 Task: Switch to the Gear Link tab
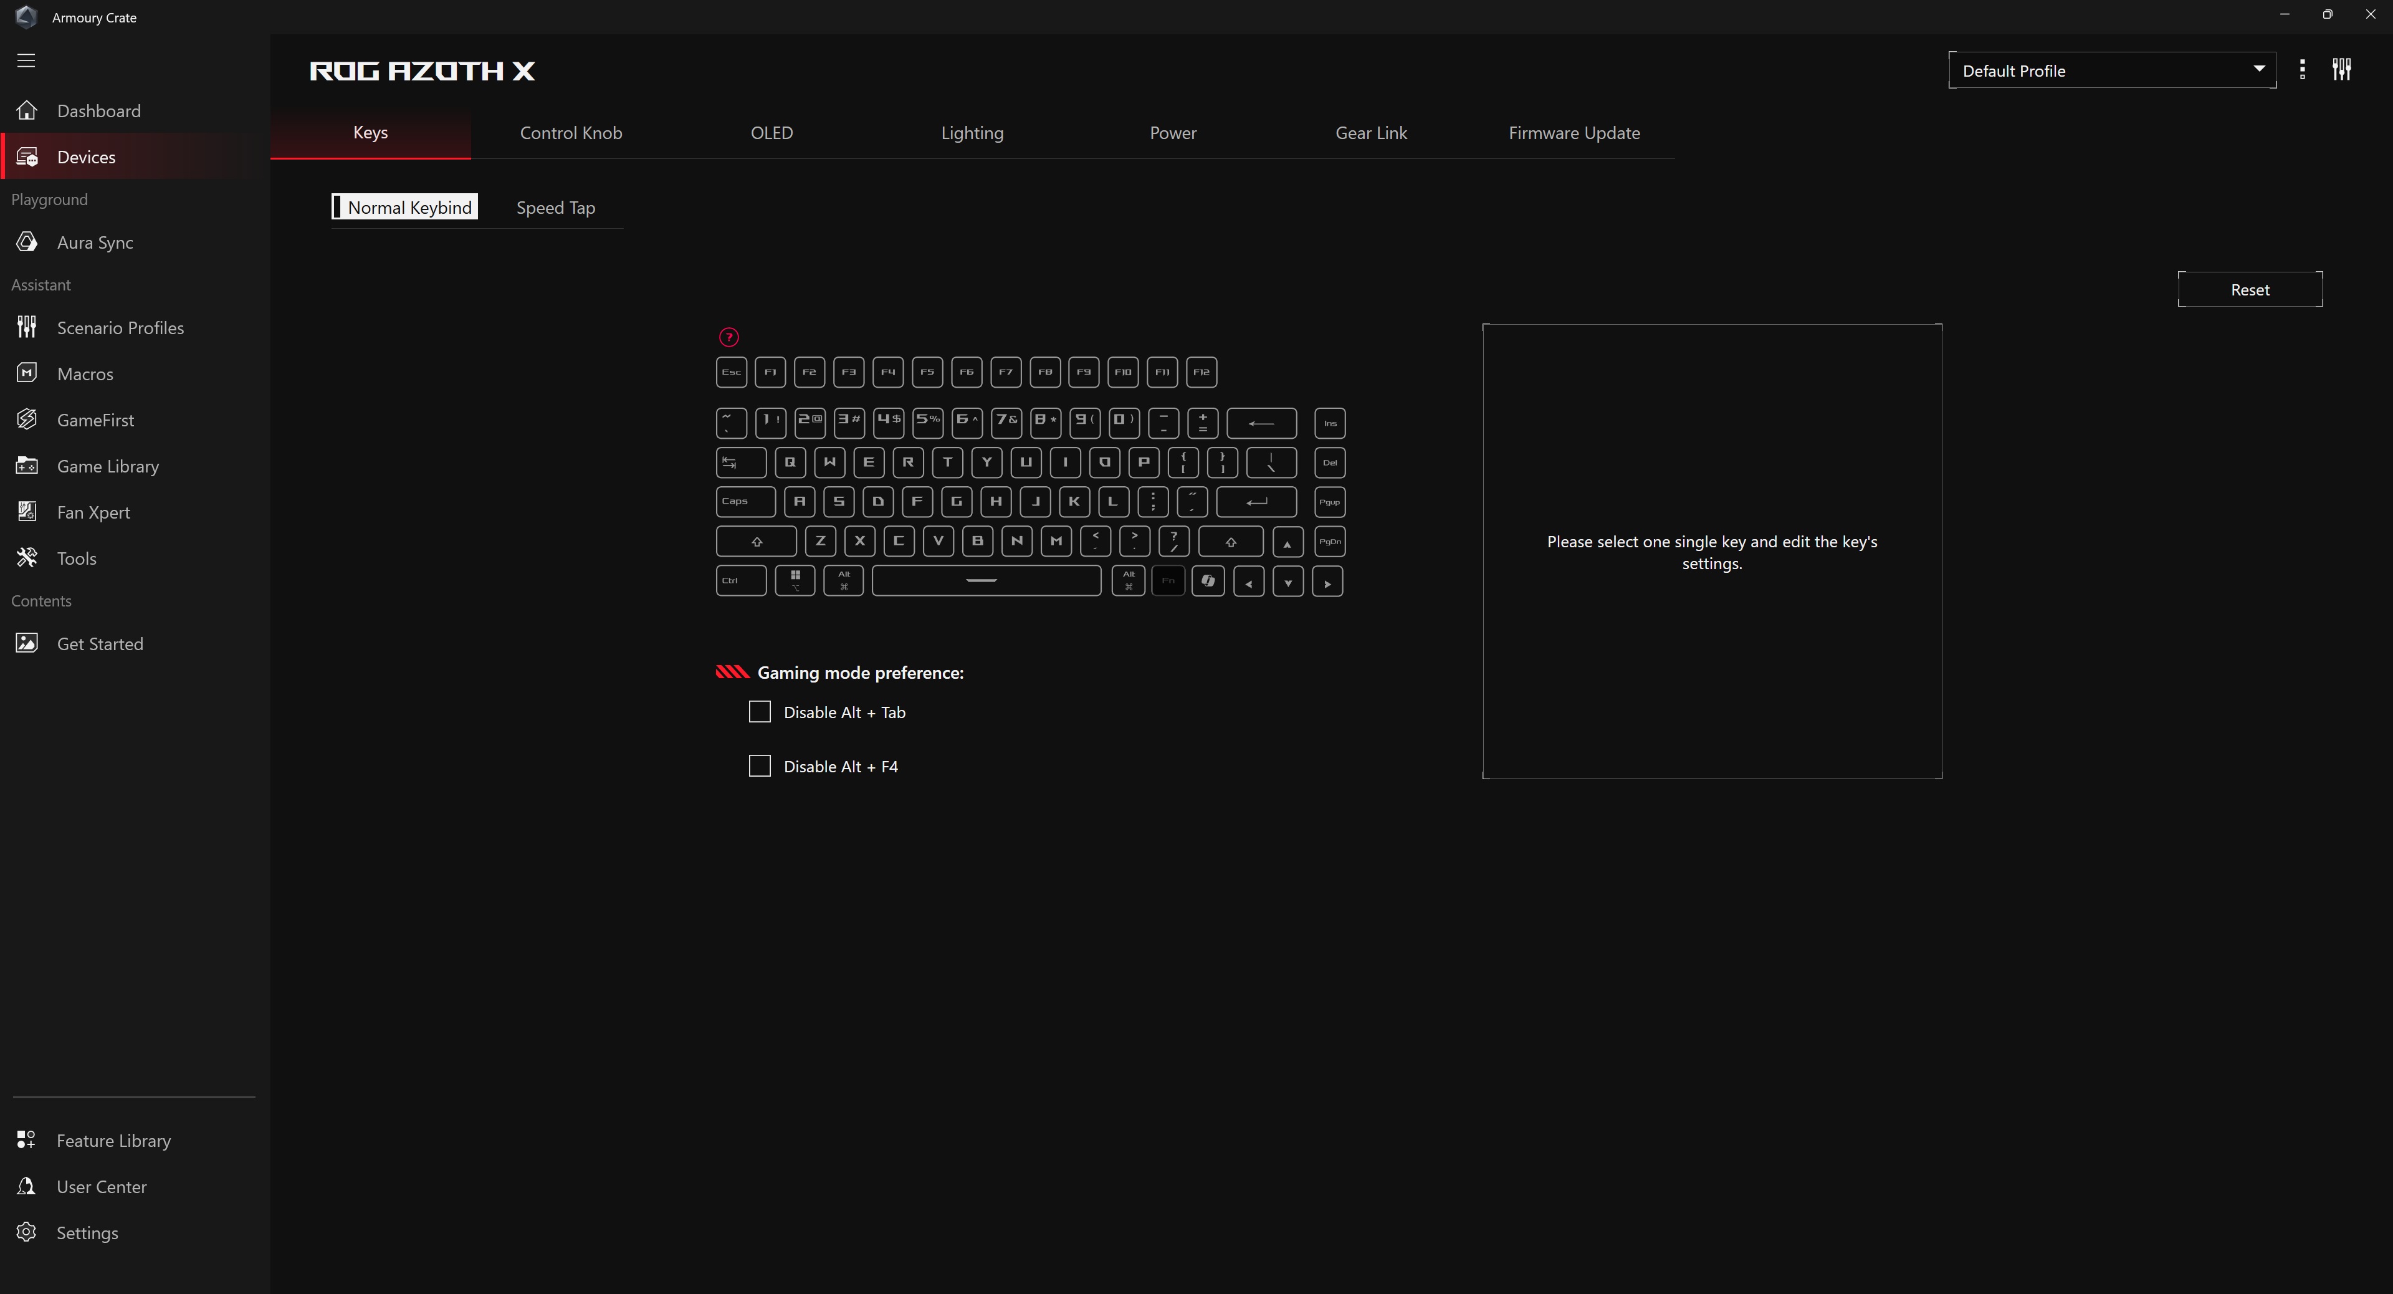(1371, 133)
